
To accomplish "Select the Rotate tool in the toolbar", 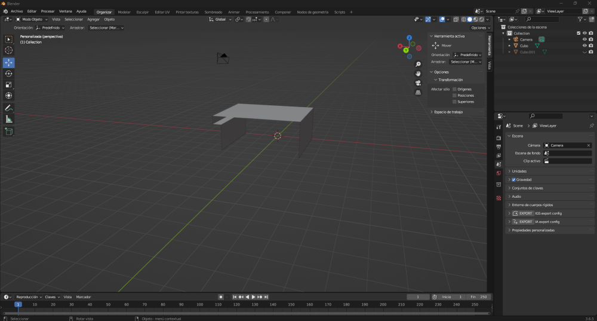I will [9, 74].
